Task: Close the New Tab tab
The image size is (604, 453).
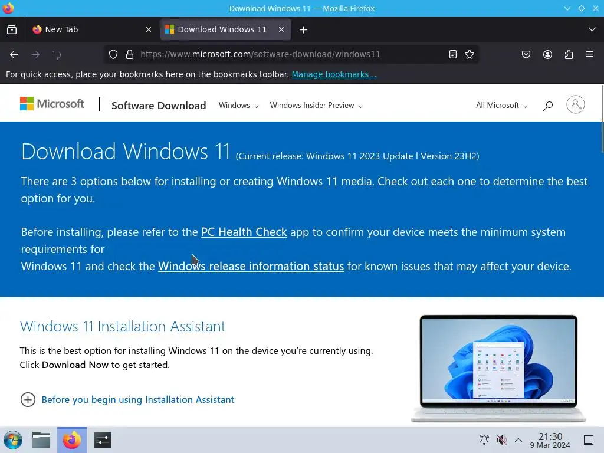Action: point(149,29)
